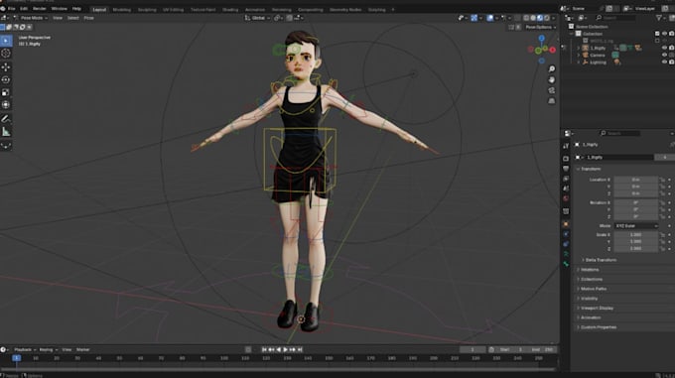Open the World properties tab
The width and height of the screenshot is (675, 378).
(566, 198)
